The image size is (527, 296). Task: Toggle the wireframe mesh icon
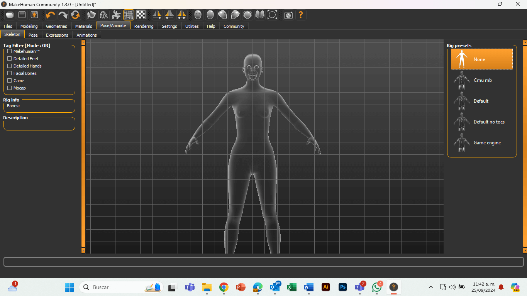click(104, 15)
